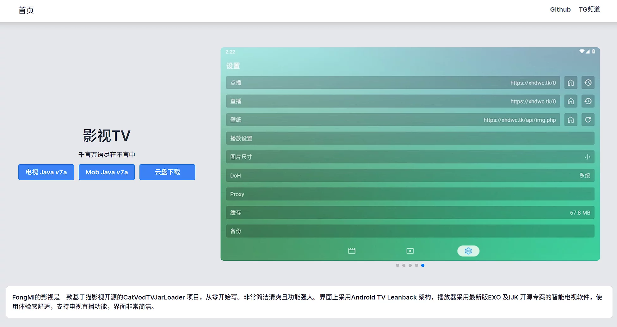The height and width of the screenshot is (327, 617).
Task: Click 云盘下载 button
Action: point(167,172)
